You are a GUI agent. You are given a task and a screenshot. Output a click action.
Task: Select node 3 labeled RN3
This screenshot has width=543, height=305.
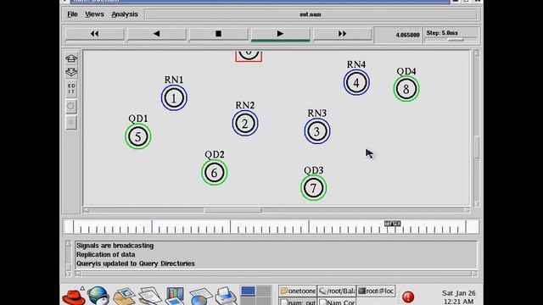(317, 131)
